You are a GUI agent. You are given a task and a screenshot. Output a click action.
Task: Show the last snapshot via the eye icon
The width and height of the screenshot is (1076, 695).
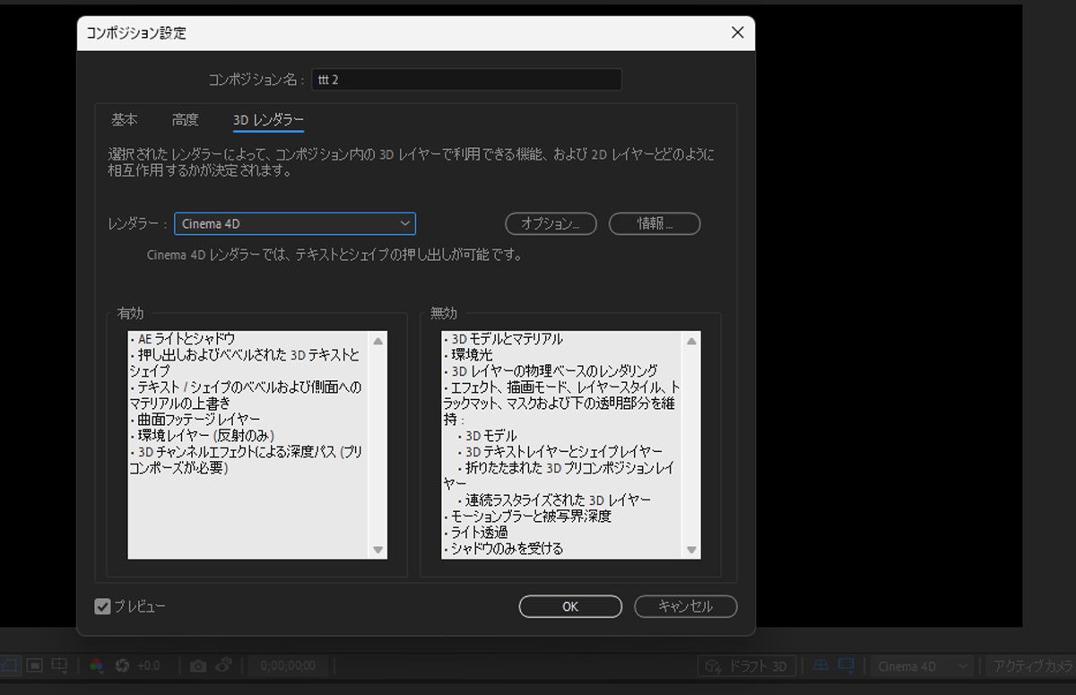[x=222, y=665]
